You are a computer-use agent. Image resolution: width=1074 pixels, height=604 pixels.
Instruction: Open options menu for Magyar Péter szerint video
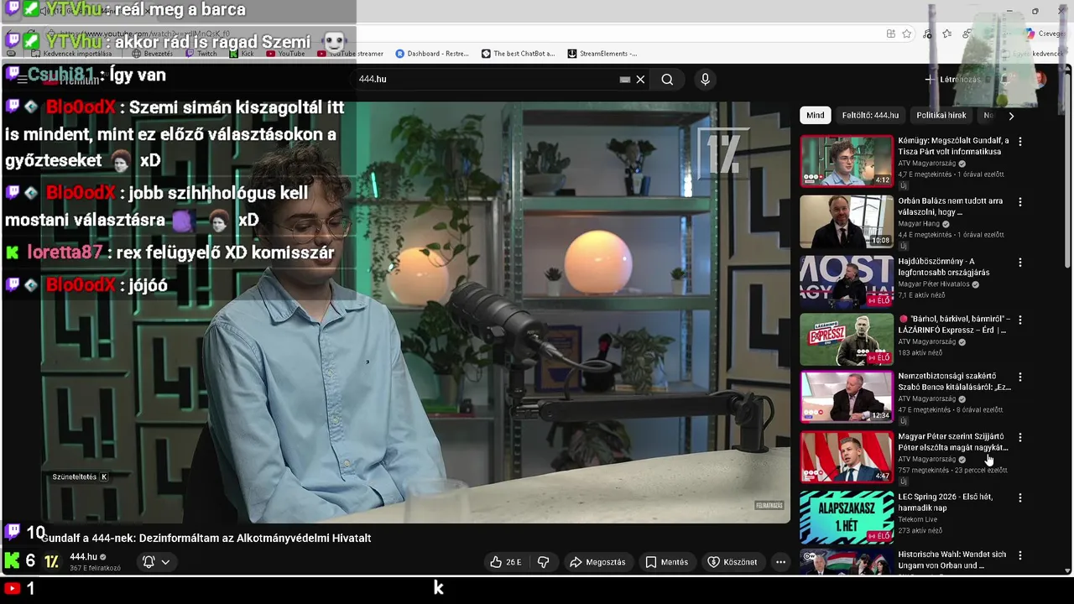(1020, 437)
